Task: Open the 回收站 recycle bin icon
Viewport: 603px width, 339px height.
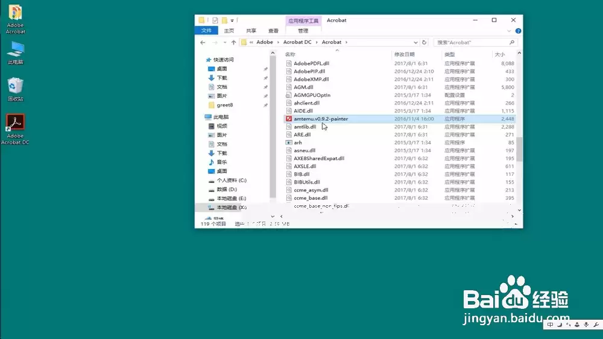Action: click(x=16, y=90)
